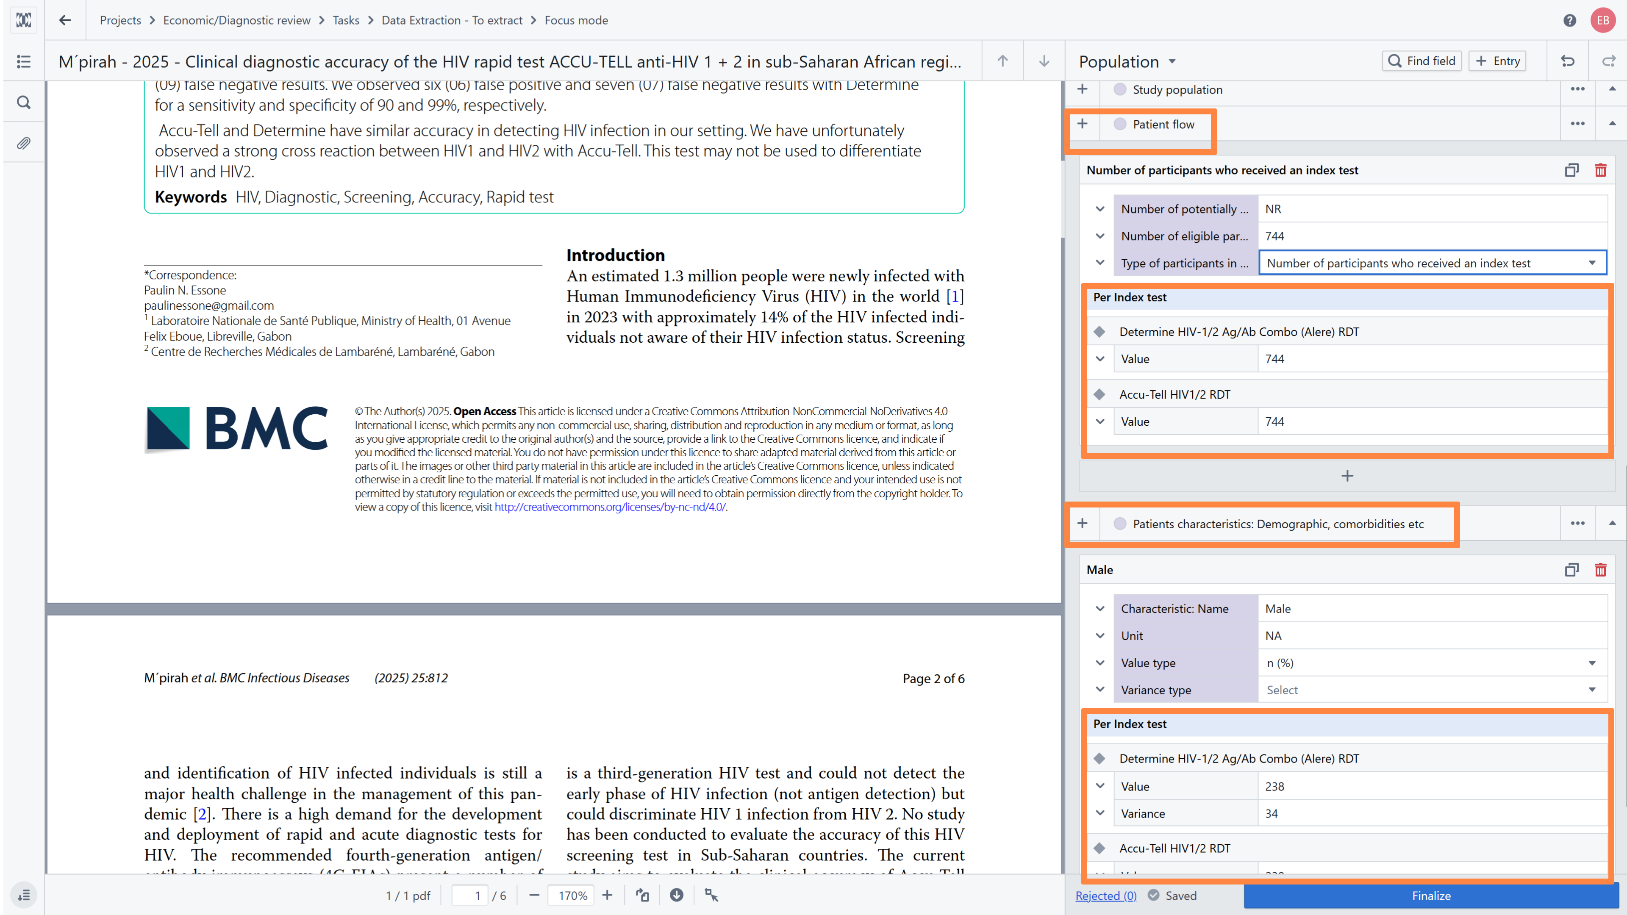Collapse the Patient flow section
1627x915 pixels.
click(1612, 124)
